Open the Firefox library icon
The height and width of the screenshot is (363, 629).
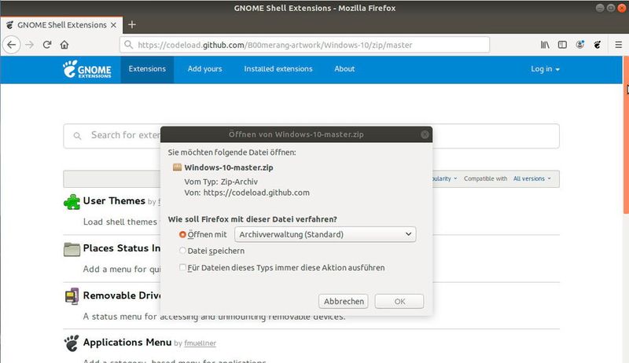click(545, 45)
